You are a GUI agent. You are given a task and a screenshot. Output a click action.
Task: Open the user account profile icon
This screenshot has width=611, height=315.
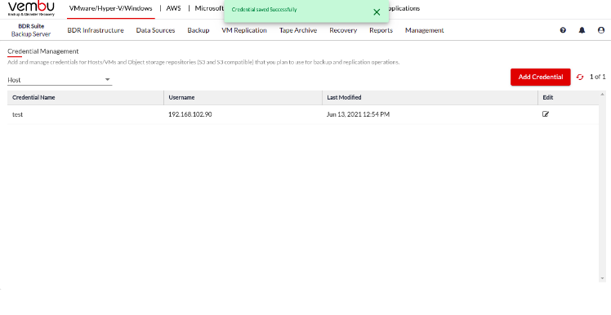click(x=601, y=30)
